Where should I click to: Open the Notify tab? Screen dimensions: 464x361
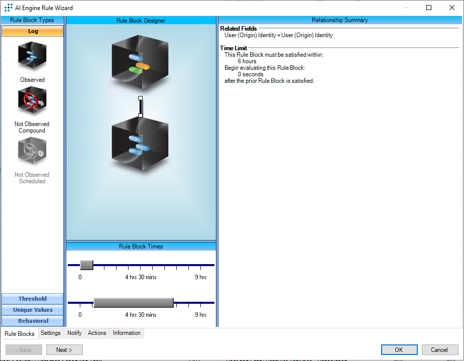pyautogui.click(x=74, y=333)
